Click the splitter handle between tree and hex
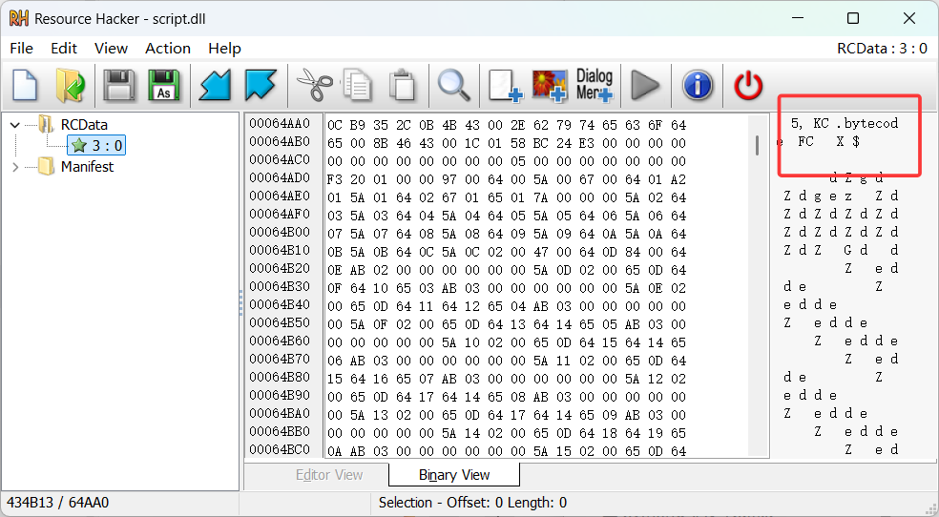Viewport: 939px width, 517px height. click(x=241, y=302)
